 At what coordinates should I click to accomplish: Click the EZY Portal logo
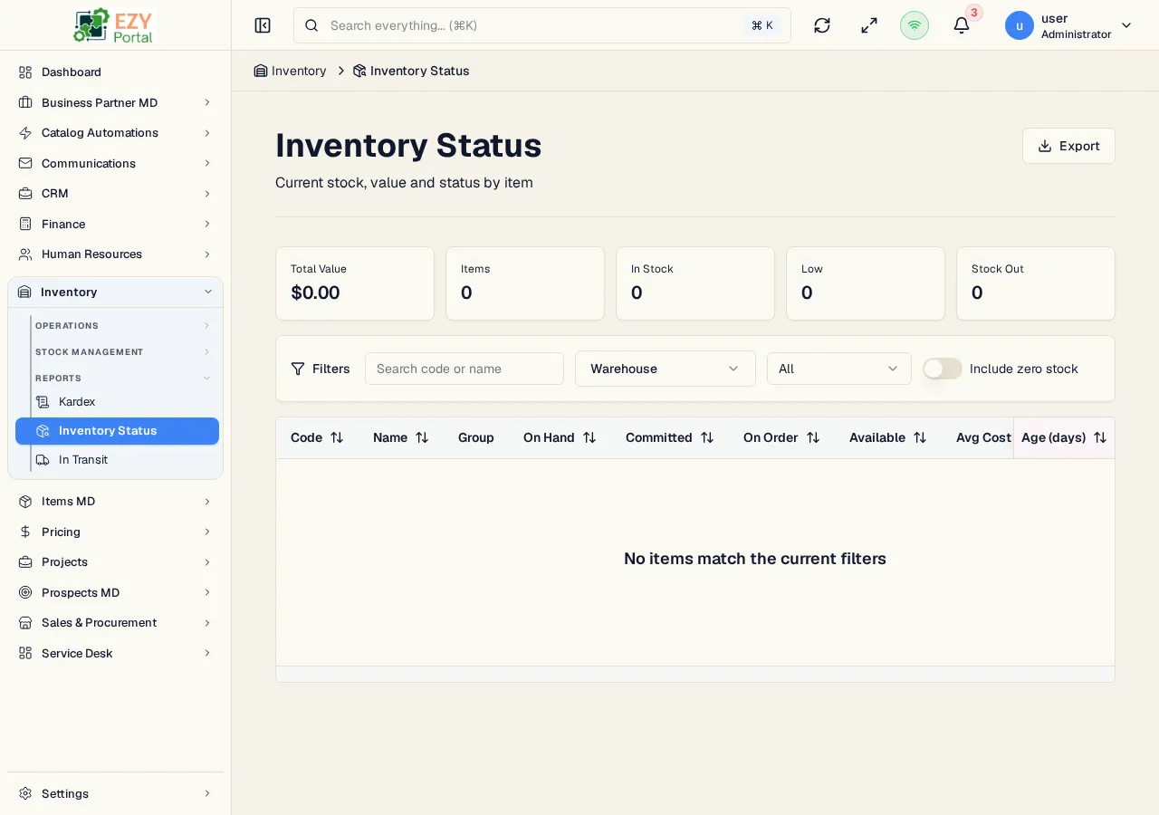pos(114,25)
